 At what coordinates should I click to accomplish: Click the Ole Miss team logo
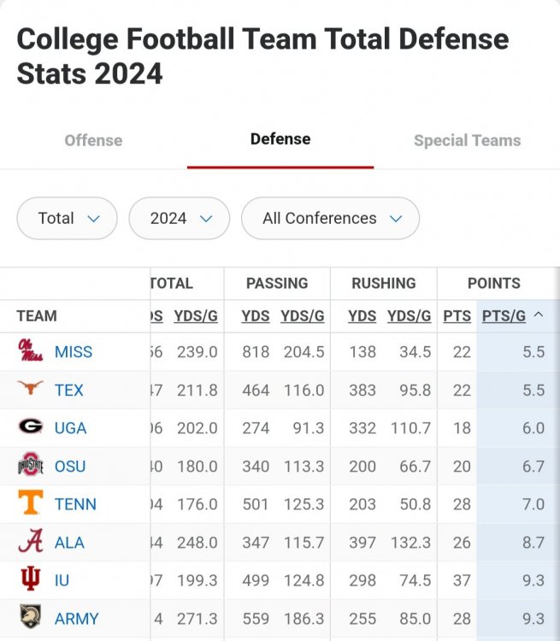tap(31, 351)
